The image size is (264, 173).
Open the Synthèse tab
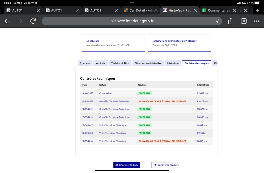85,63
